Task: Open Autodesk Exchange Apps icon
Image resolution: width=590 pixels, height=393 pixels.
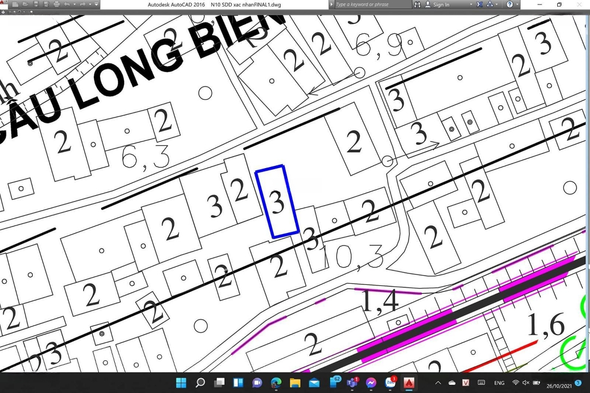Action: coord(480,4)
